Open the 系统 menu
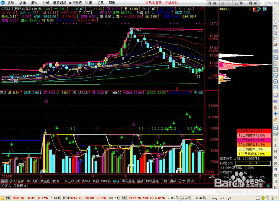This screenshot has height=201, width=279. [11, 3]
